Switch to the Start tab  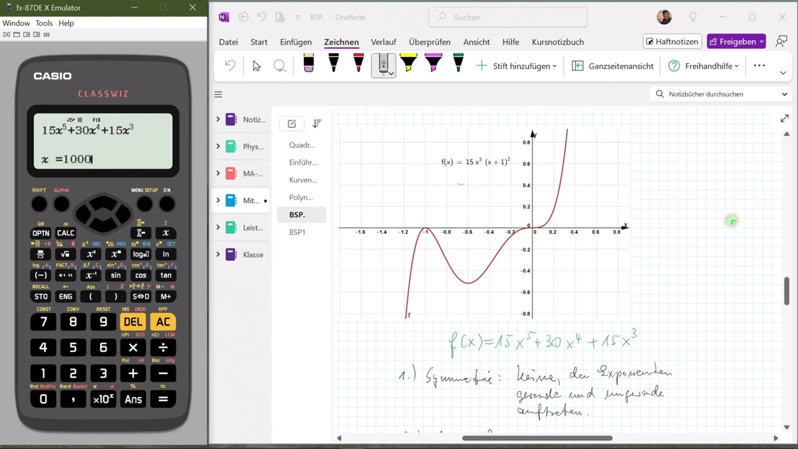pyautogui.click(x=259, y=42)
